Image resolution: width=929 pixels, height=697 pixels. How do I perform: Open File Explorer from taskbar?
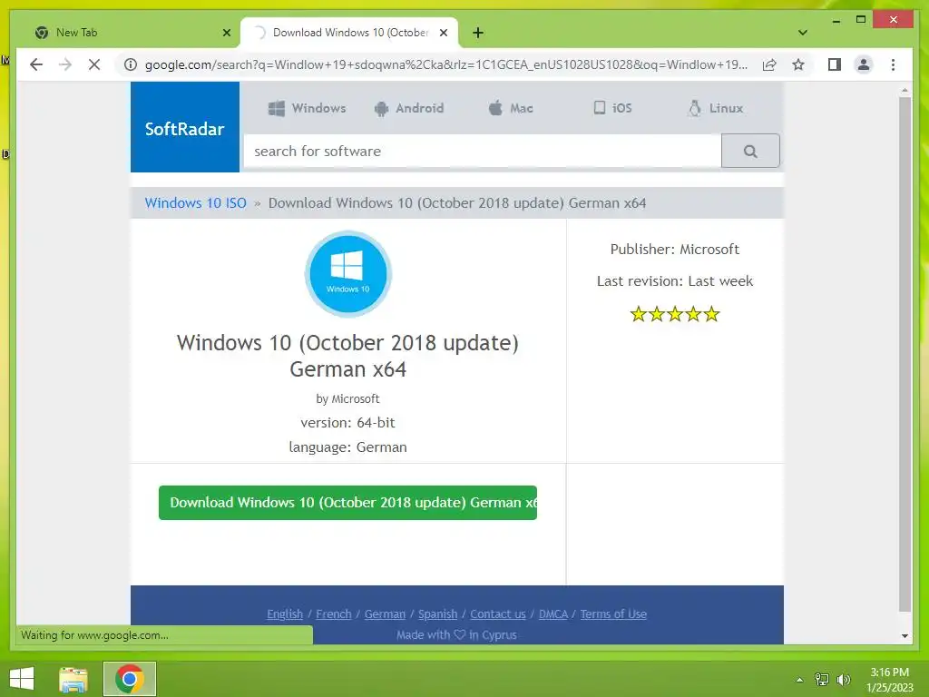73,679
